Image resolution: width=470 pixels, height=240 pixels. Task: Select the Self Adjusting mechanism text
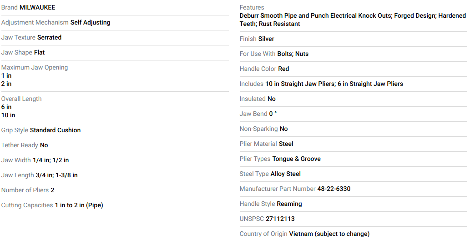[90, 22]
